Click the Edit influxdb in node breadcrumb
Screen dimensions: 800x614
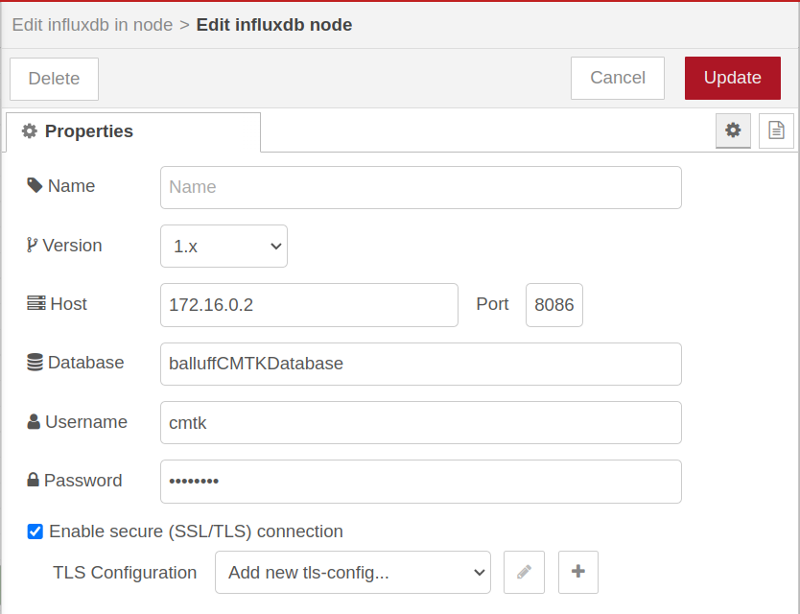click(x=91, y=24)
